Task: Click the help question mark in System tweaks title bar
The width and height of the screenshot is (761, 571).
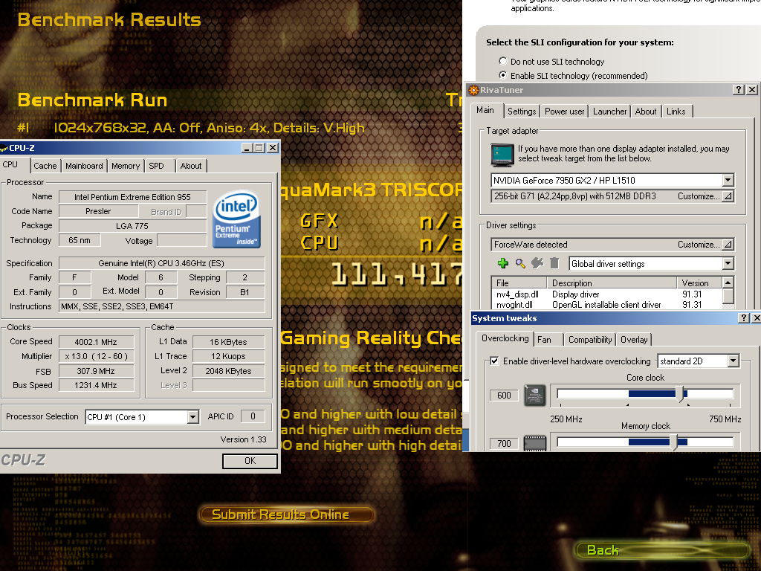Action: pyautogui.click(x=743, y=318)
